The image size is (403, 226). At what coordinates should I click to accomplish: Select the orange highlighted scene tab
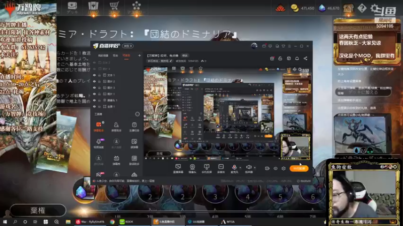click(x=126, y=56)
